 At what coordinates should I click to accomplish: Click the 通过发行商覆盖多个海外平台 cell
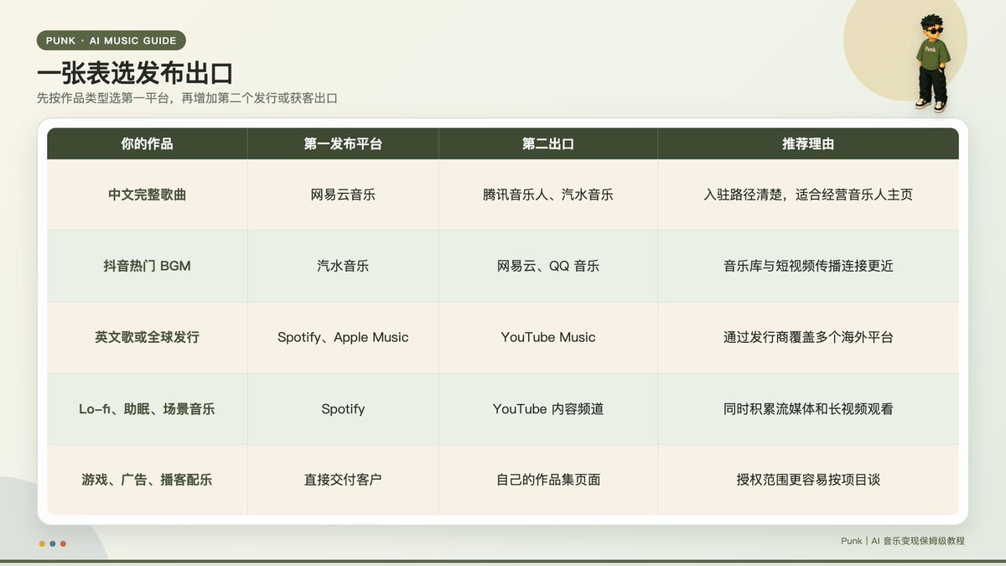coord(808,337)
